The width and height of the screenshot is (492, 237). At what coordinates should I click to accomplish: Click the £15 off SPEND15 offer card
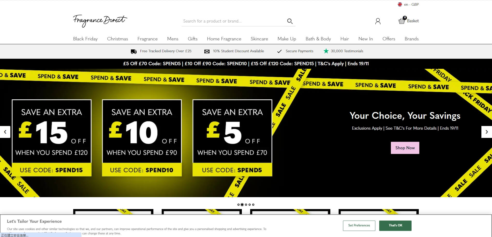click(51, 138)
